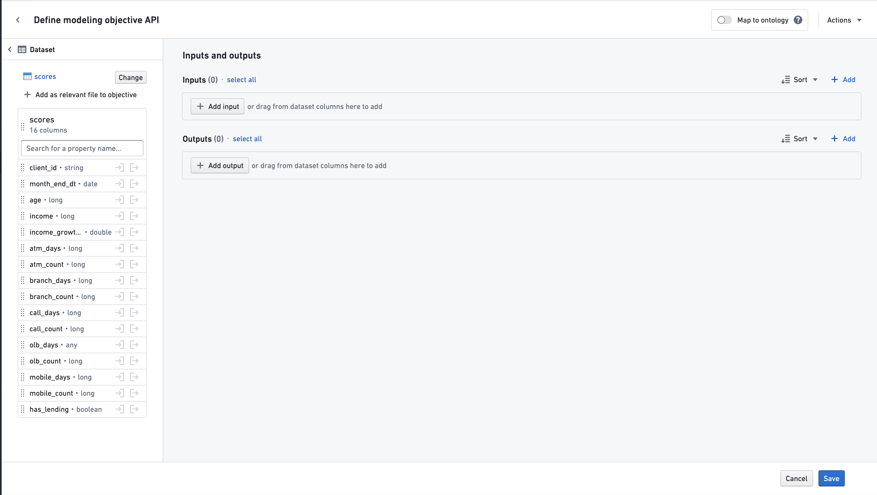
Task: Toggle the Map to ontology switch
Action: coord(723,20)
